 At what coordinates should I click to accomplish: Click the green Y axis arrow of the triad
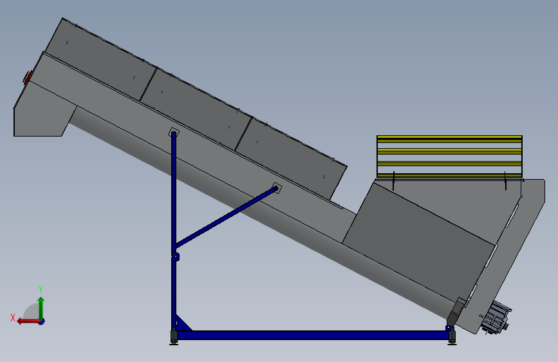(x=41, y=308)
